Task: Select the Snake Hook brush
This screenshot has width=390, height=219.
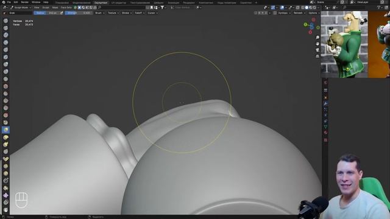Action: [5, 144]
